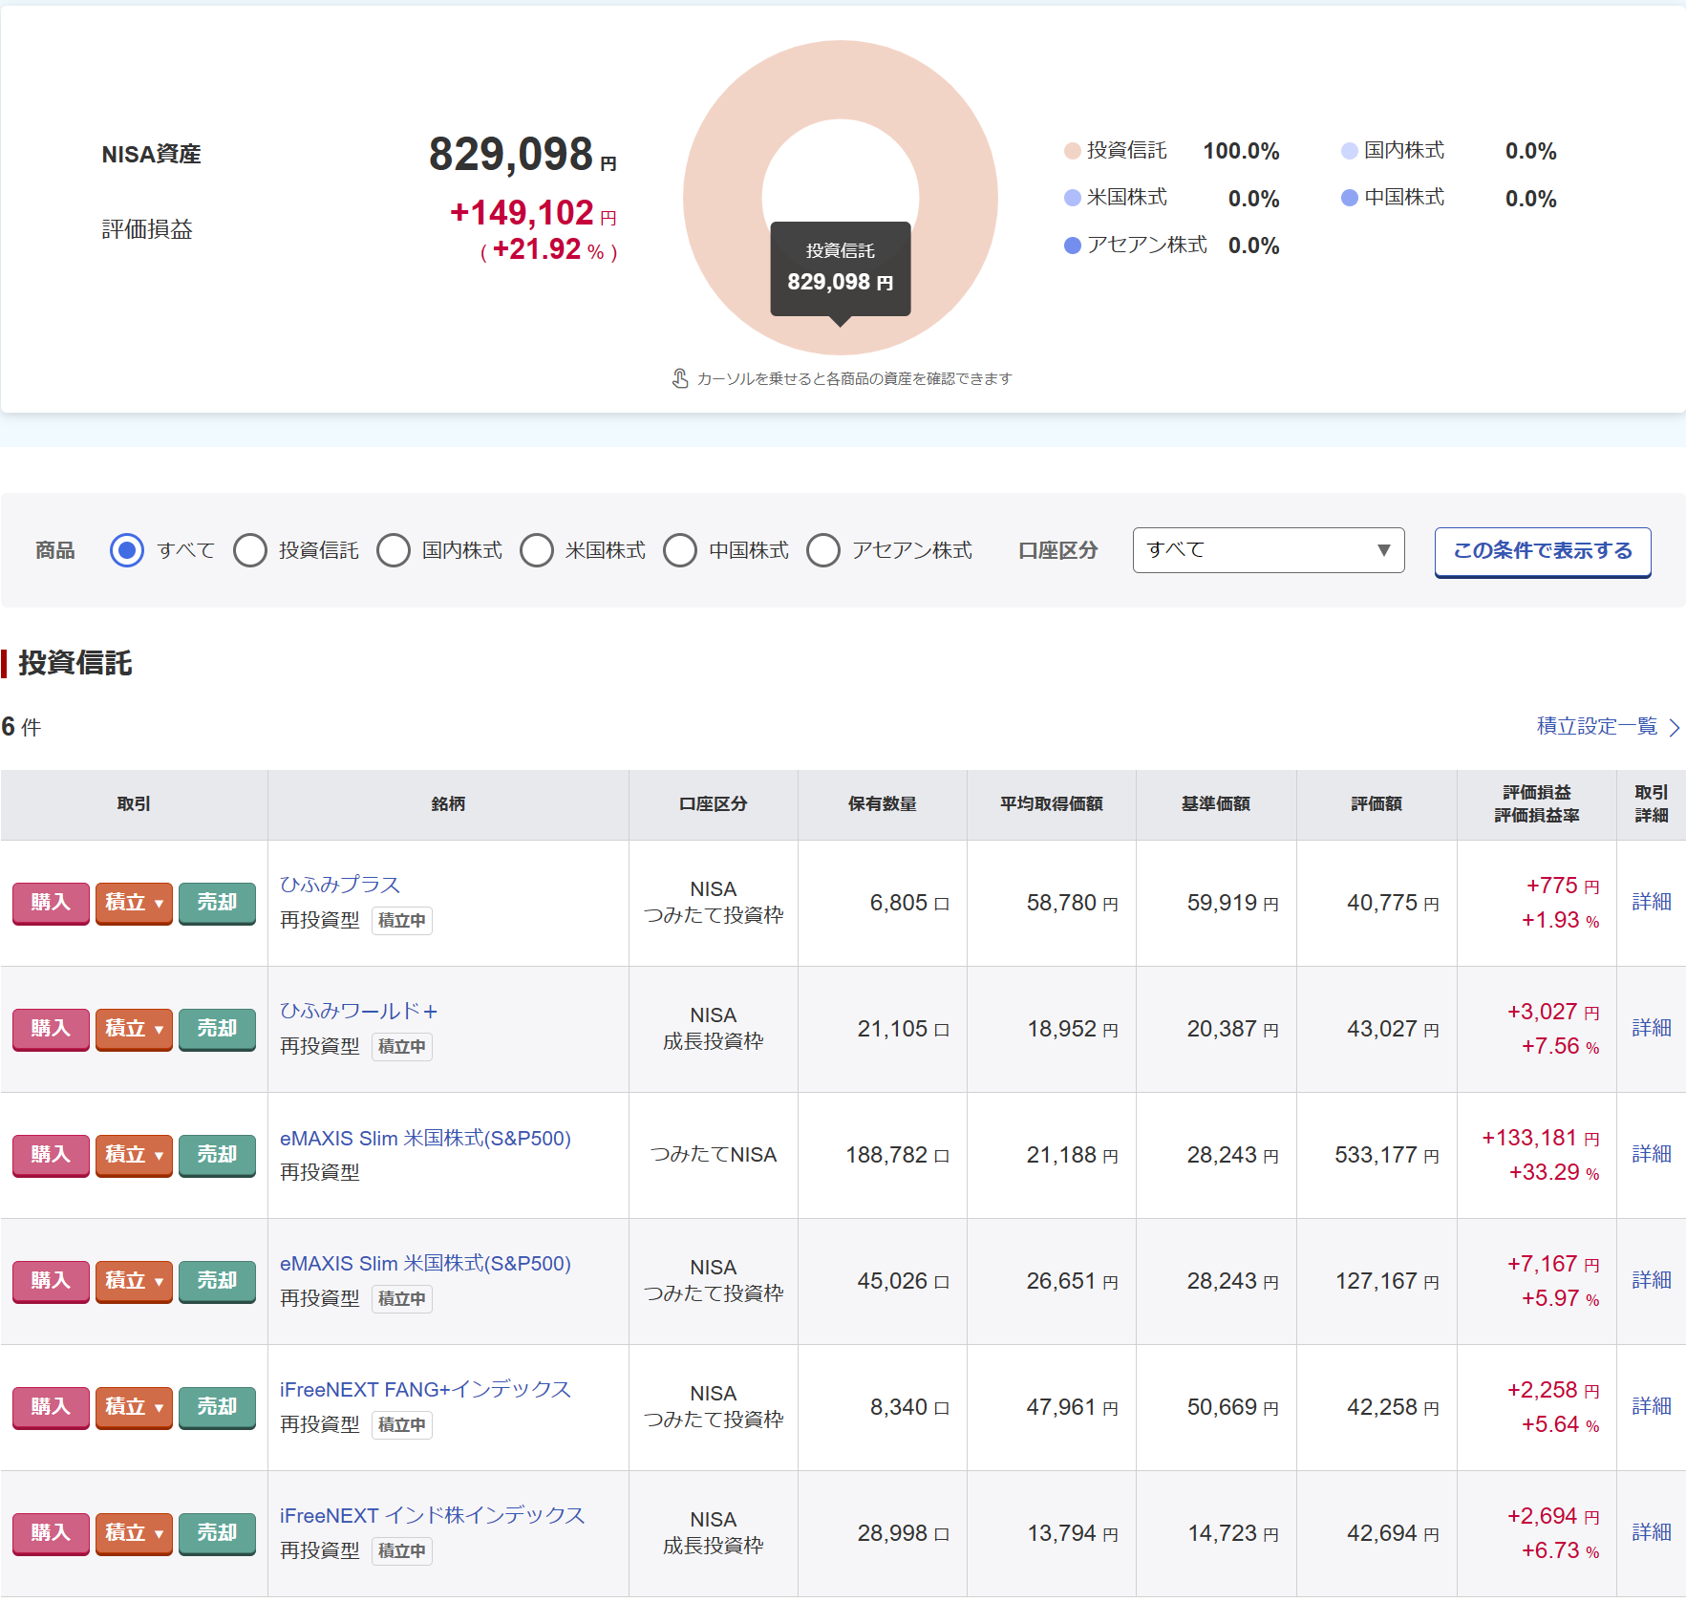Image resolution: width=1686 pixels, height=1602 pixels.
Task: Expand 積立 dropdown for ひふみプラス
Action: click(x=134, y=903)
